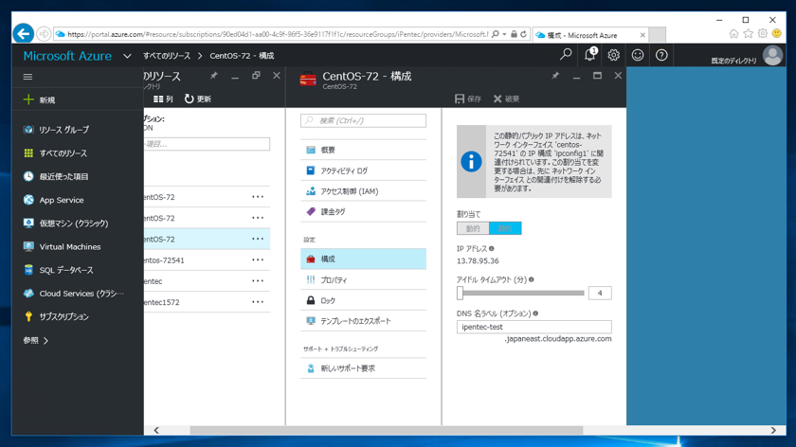This screenshot has width=796, height=447.
Task: Open ellipsis menu for entec row
Action: 258,281
